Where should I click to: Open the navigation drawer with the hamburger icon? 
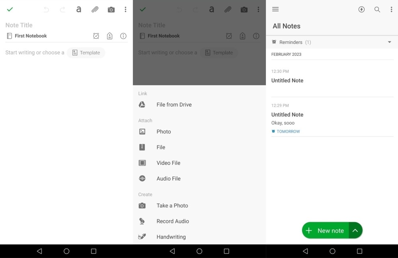(275, 9)
